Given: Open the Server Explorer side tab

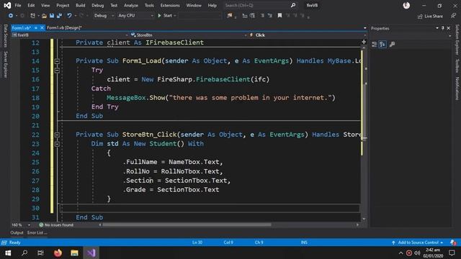Looking at the screenshot, I should [x=5, y=65].
